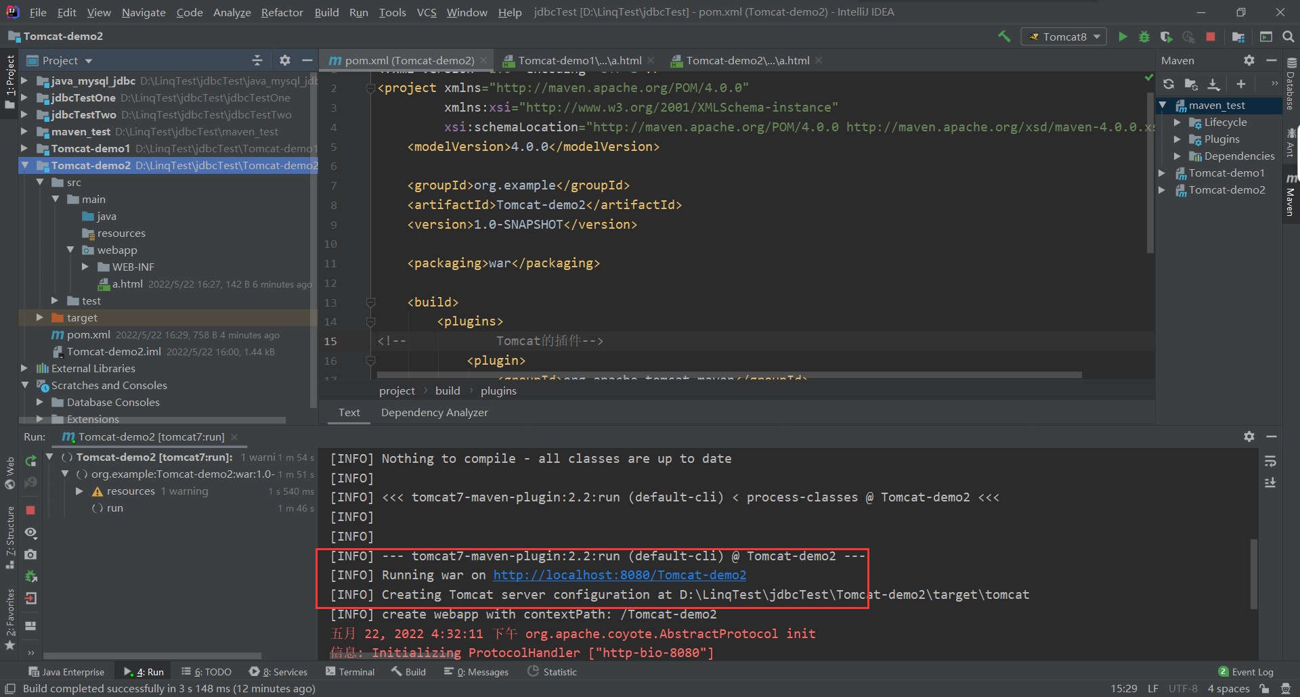Expand the Lifecycle node in Maven
1300x697 pixels.
click(x=1177, y=122)
